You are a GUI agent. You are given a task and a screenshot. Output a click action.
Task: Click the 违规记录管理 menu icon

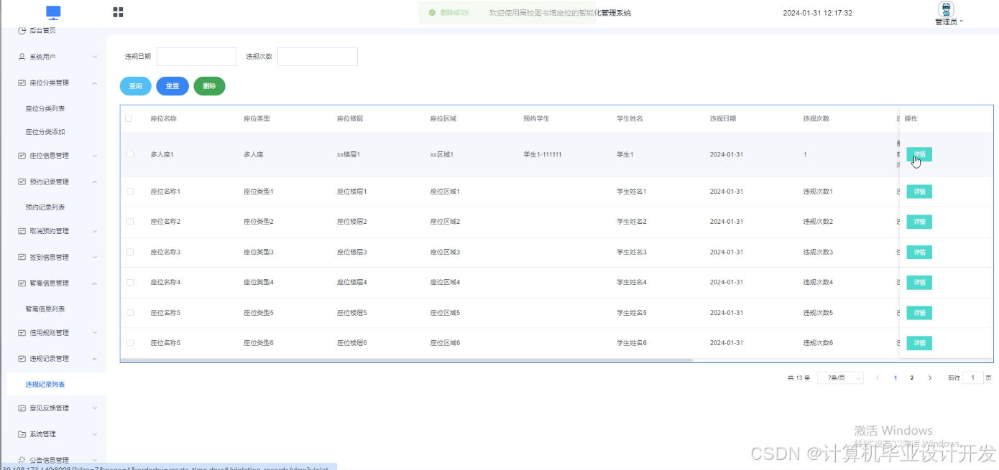tap(22, 358)
